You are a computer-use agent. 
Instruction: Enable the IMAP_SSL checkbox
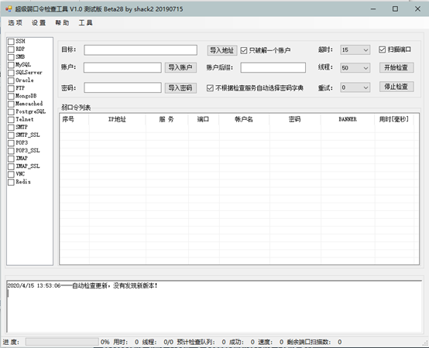(11, 166)
